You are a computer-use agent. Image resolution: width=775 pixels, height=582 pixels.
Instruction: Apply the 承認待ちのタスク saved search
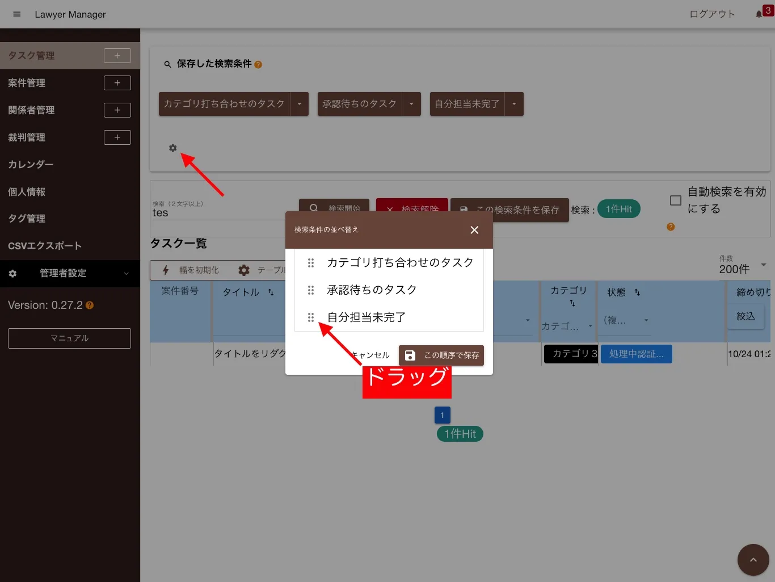360,104
